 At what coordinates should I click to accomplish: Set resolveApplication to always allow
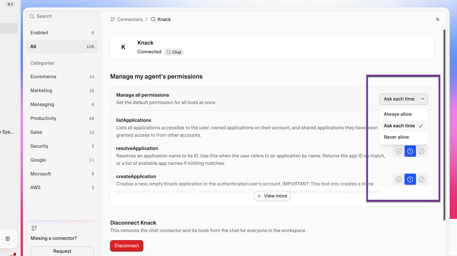click(x=399, y=151)
